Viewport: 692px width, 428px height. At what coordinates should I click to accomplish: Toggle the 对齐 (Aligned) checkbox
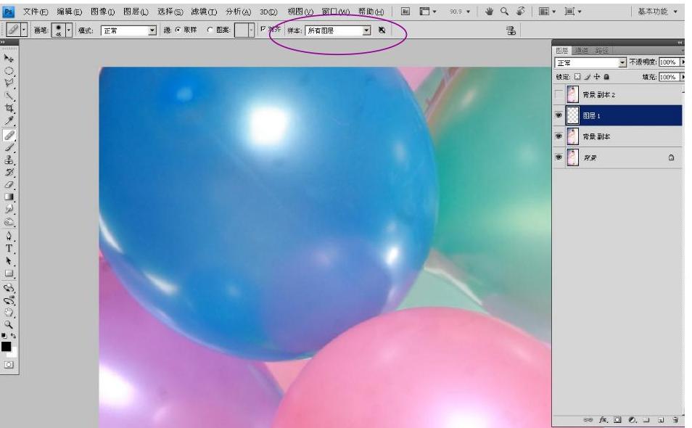(263, 29)
